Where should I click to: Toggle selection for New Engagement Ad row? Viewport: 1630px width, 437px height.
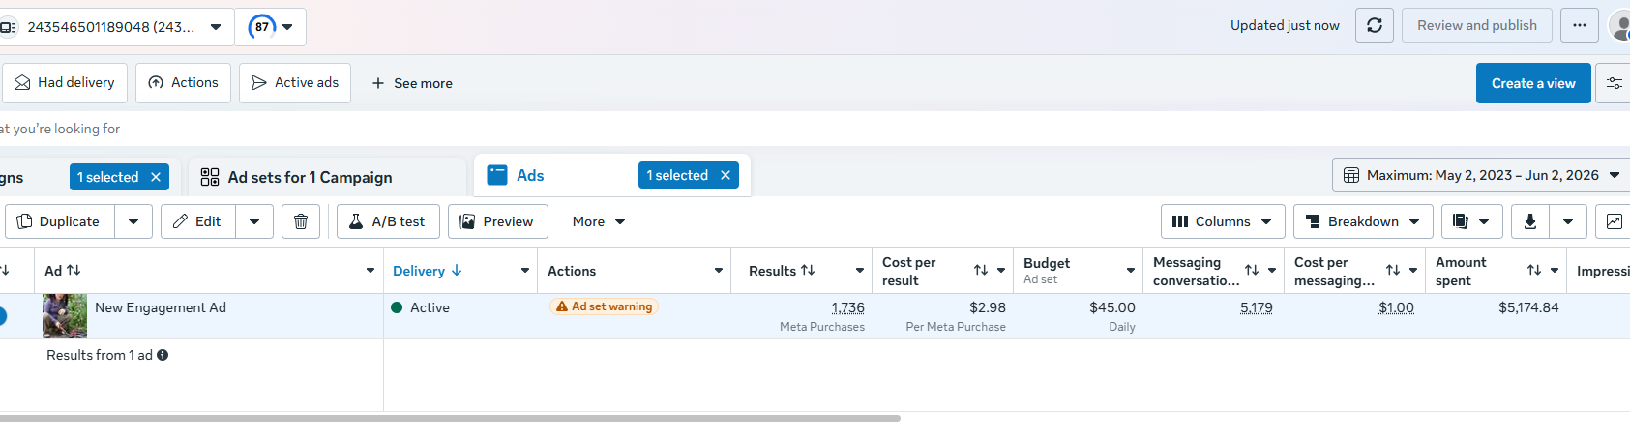click(x=2, y=316)
